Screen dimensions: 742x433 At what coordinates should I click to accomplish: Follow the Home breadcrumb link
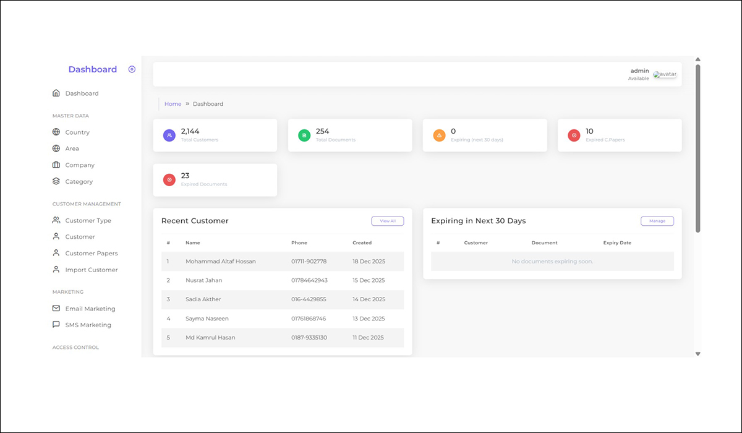point(173,104)
